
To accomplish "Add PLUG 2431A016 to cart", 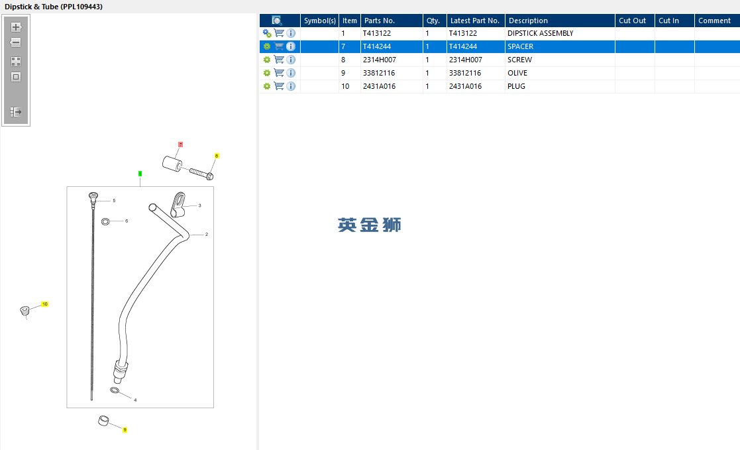I will click(279, 86).
